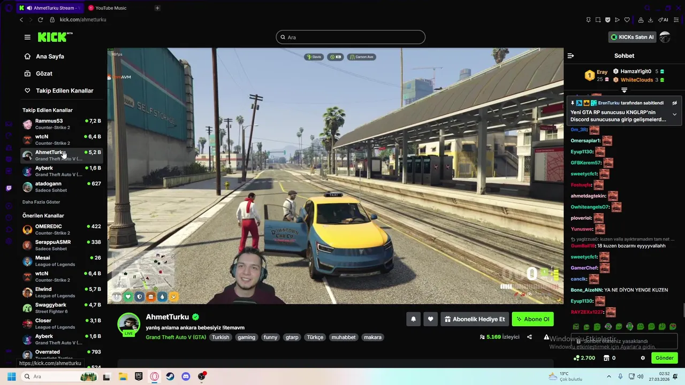Open the profile avatar menu
This screenshot has height=385, width=685.
coord(665,37)
